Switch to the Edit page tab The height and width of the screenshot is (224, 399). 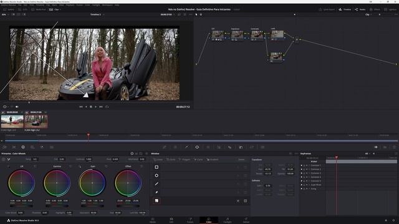[x=171, y=220]
